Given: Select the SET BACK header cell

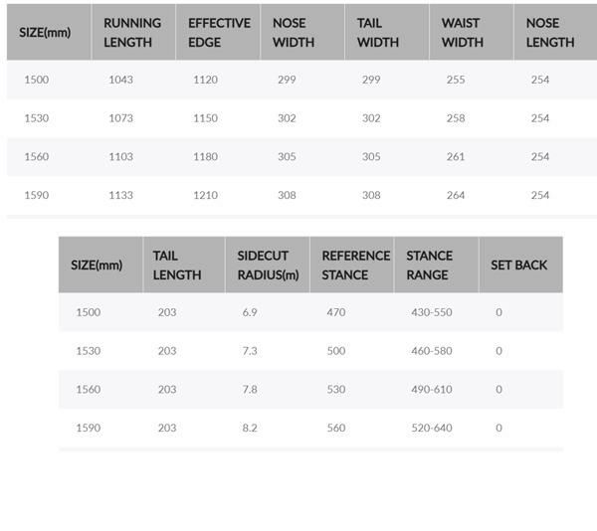Looking at the screenshot, I should tap(518, 265).
